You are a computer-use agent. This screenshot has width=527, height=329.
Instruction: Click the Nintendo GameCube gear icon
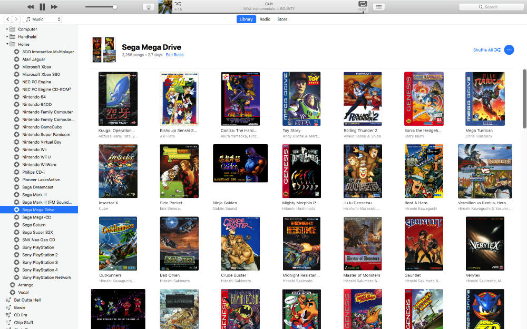(x=16, y=127)
